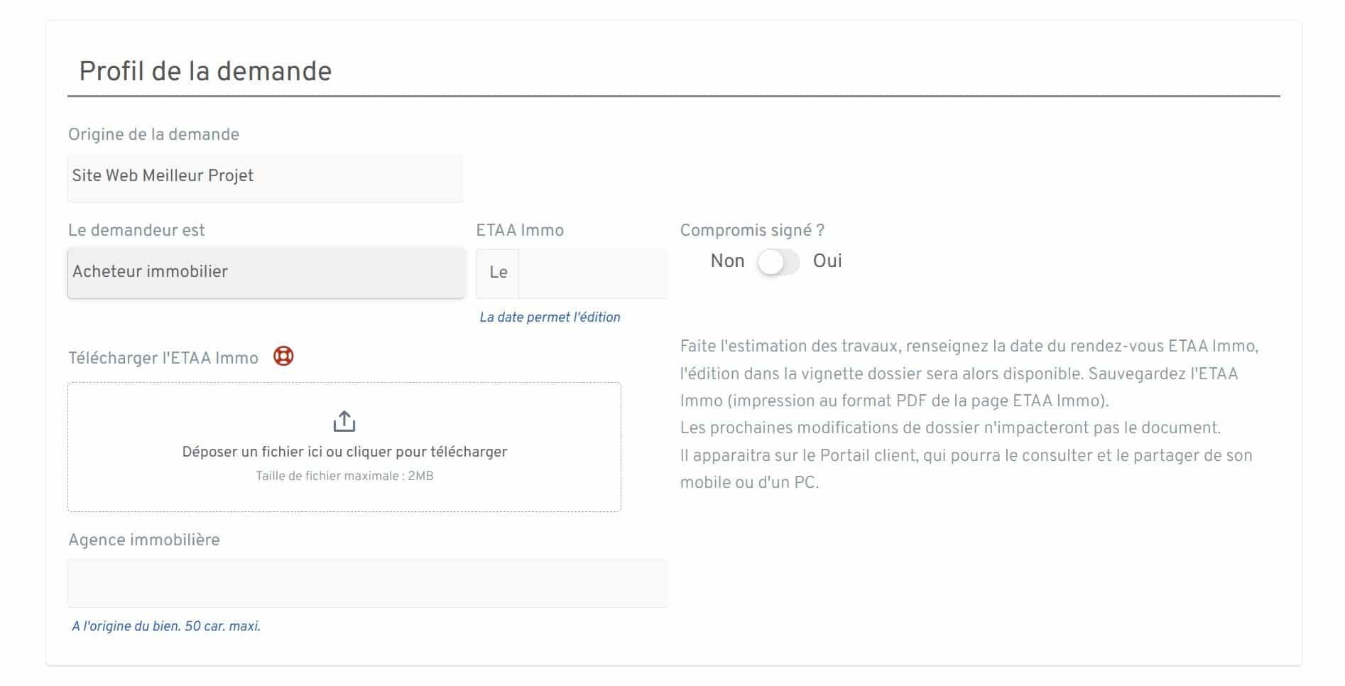The width and height of the screenshot is (1345, 686).
Task: Click the text Taille de fichier maximale : 2MB
Action: coord(344,477)
